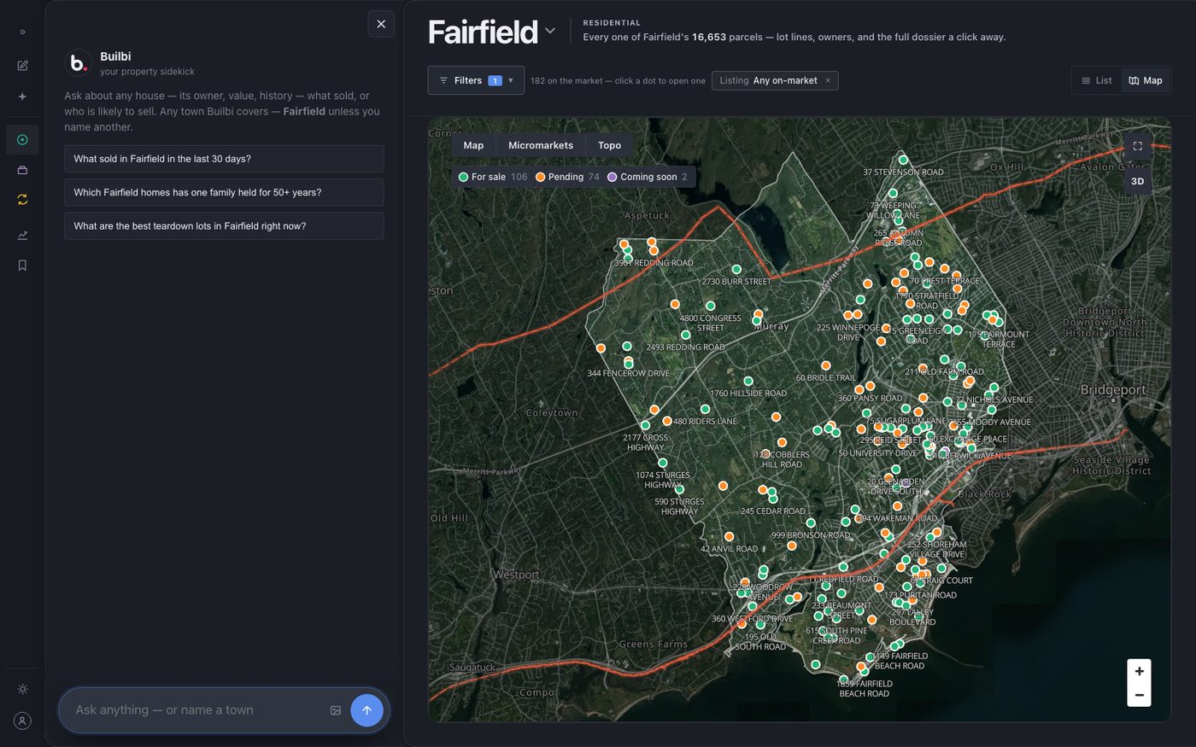Click 2730 Burr Street listing label
The width and height of the screenshot is (1196, 747).
point(736,281)
